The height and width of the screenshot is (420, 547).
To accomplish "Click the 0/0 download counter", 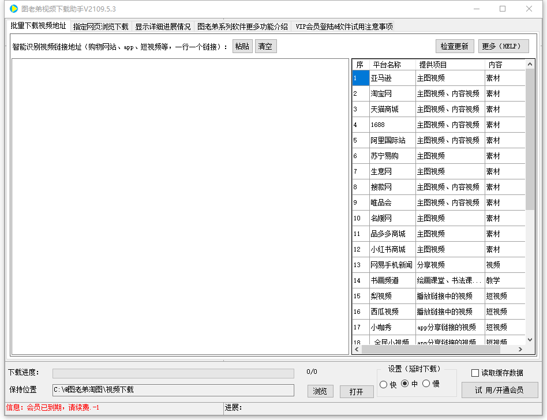I will click(312, 372).
